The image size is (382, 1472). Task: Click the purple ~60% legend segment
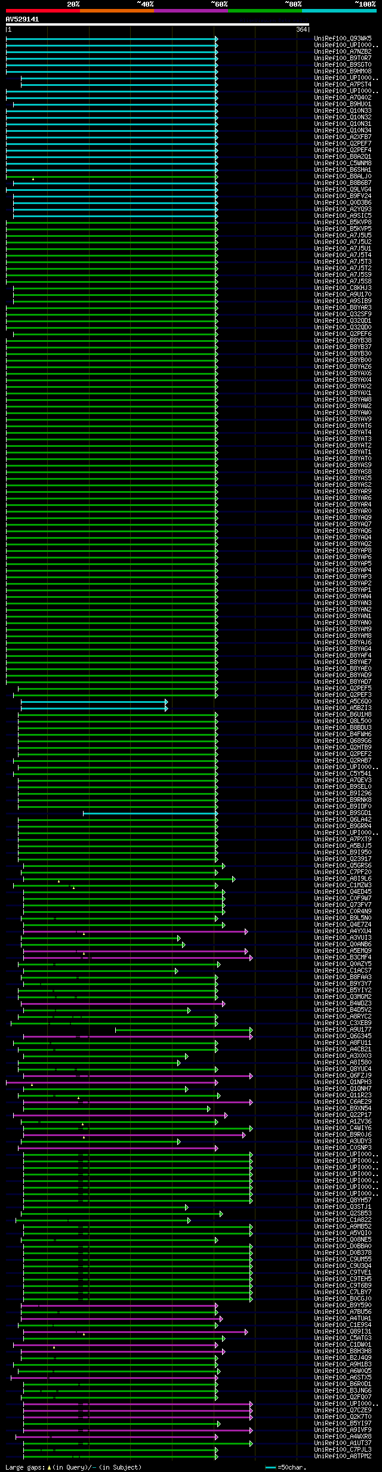(191, 11)
